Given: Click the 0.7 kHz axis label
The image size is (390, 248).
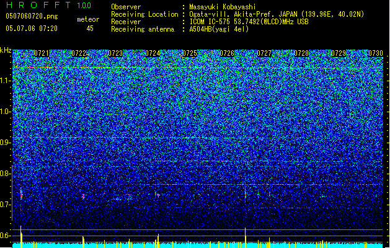Looking at the screenshot, I should point(6,205).
